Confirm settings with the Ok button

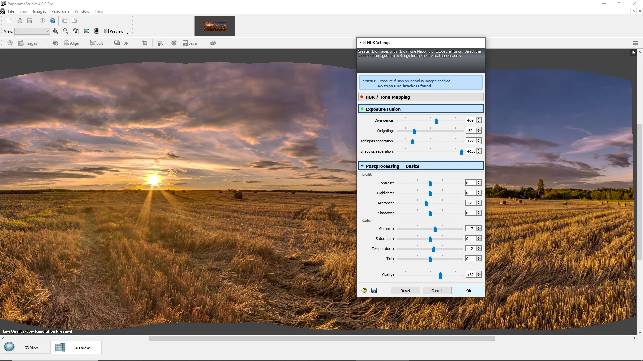coord(468,290)
